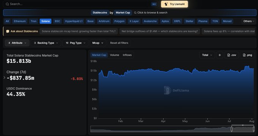The height and width of the screenshot is (136, 258).
Task: Select the Monad chain tab
Action: [x=227, y=21]
